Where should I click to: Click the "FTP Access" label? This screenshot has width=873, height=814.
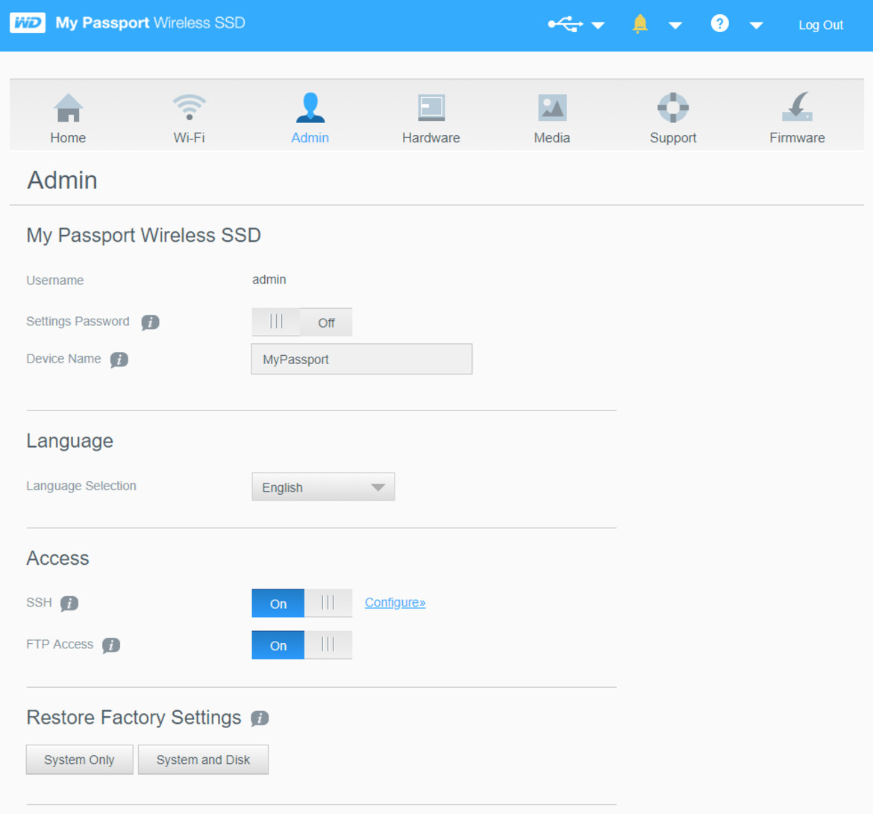point(60,644)
